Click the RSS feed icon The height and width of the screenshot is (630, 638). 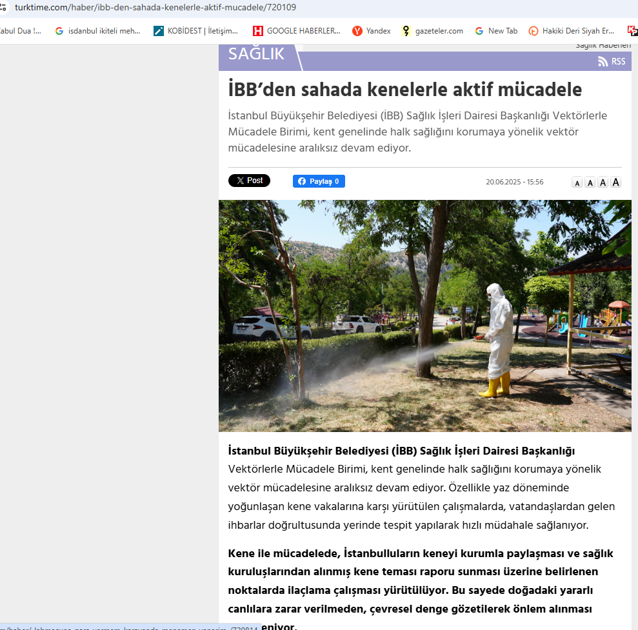coord(603,61)
